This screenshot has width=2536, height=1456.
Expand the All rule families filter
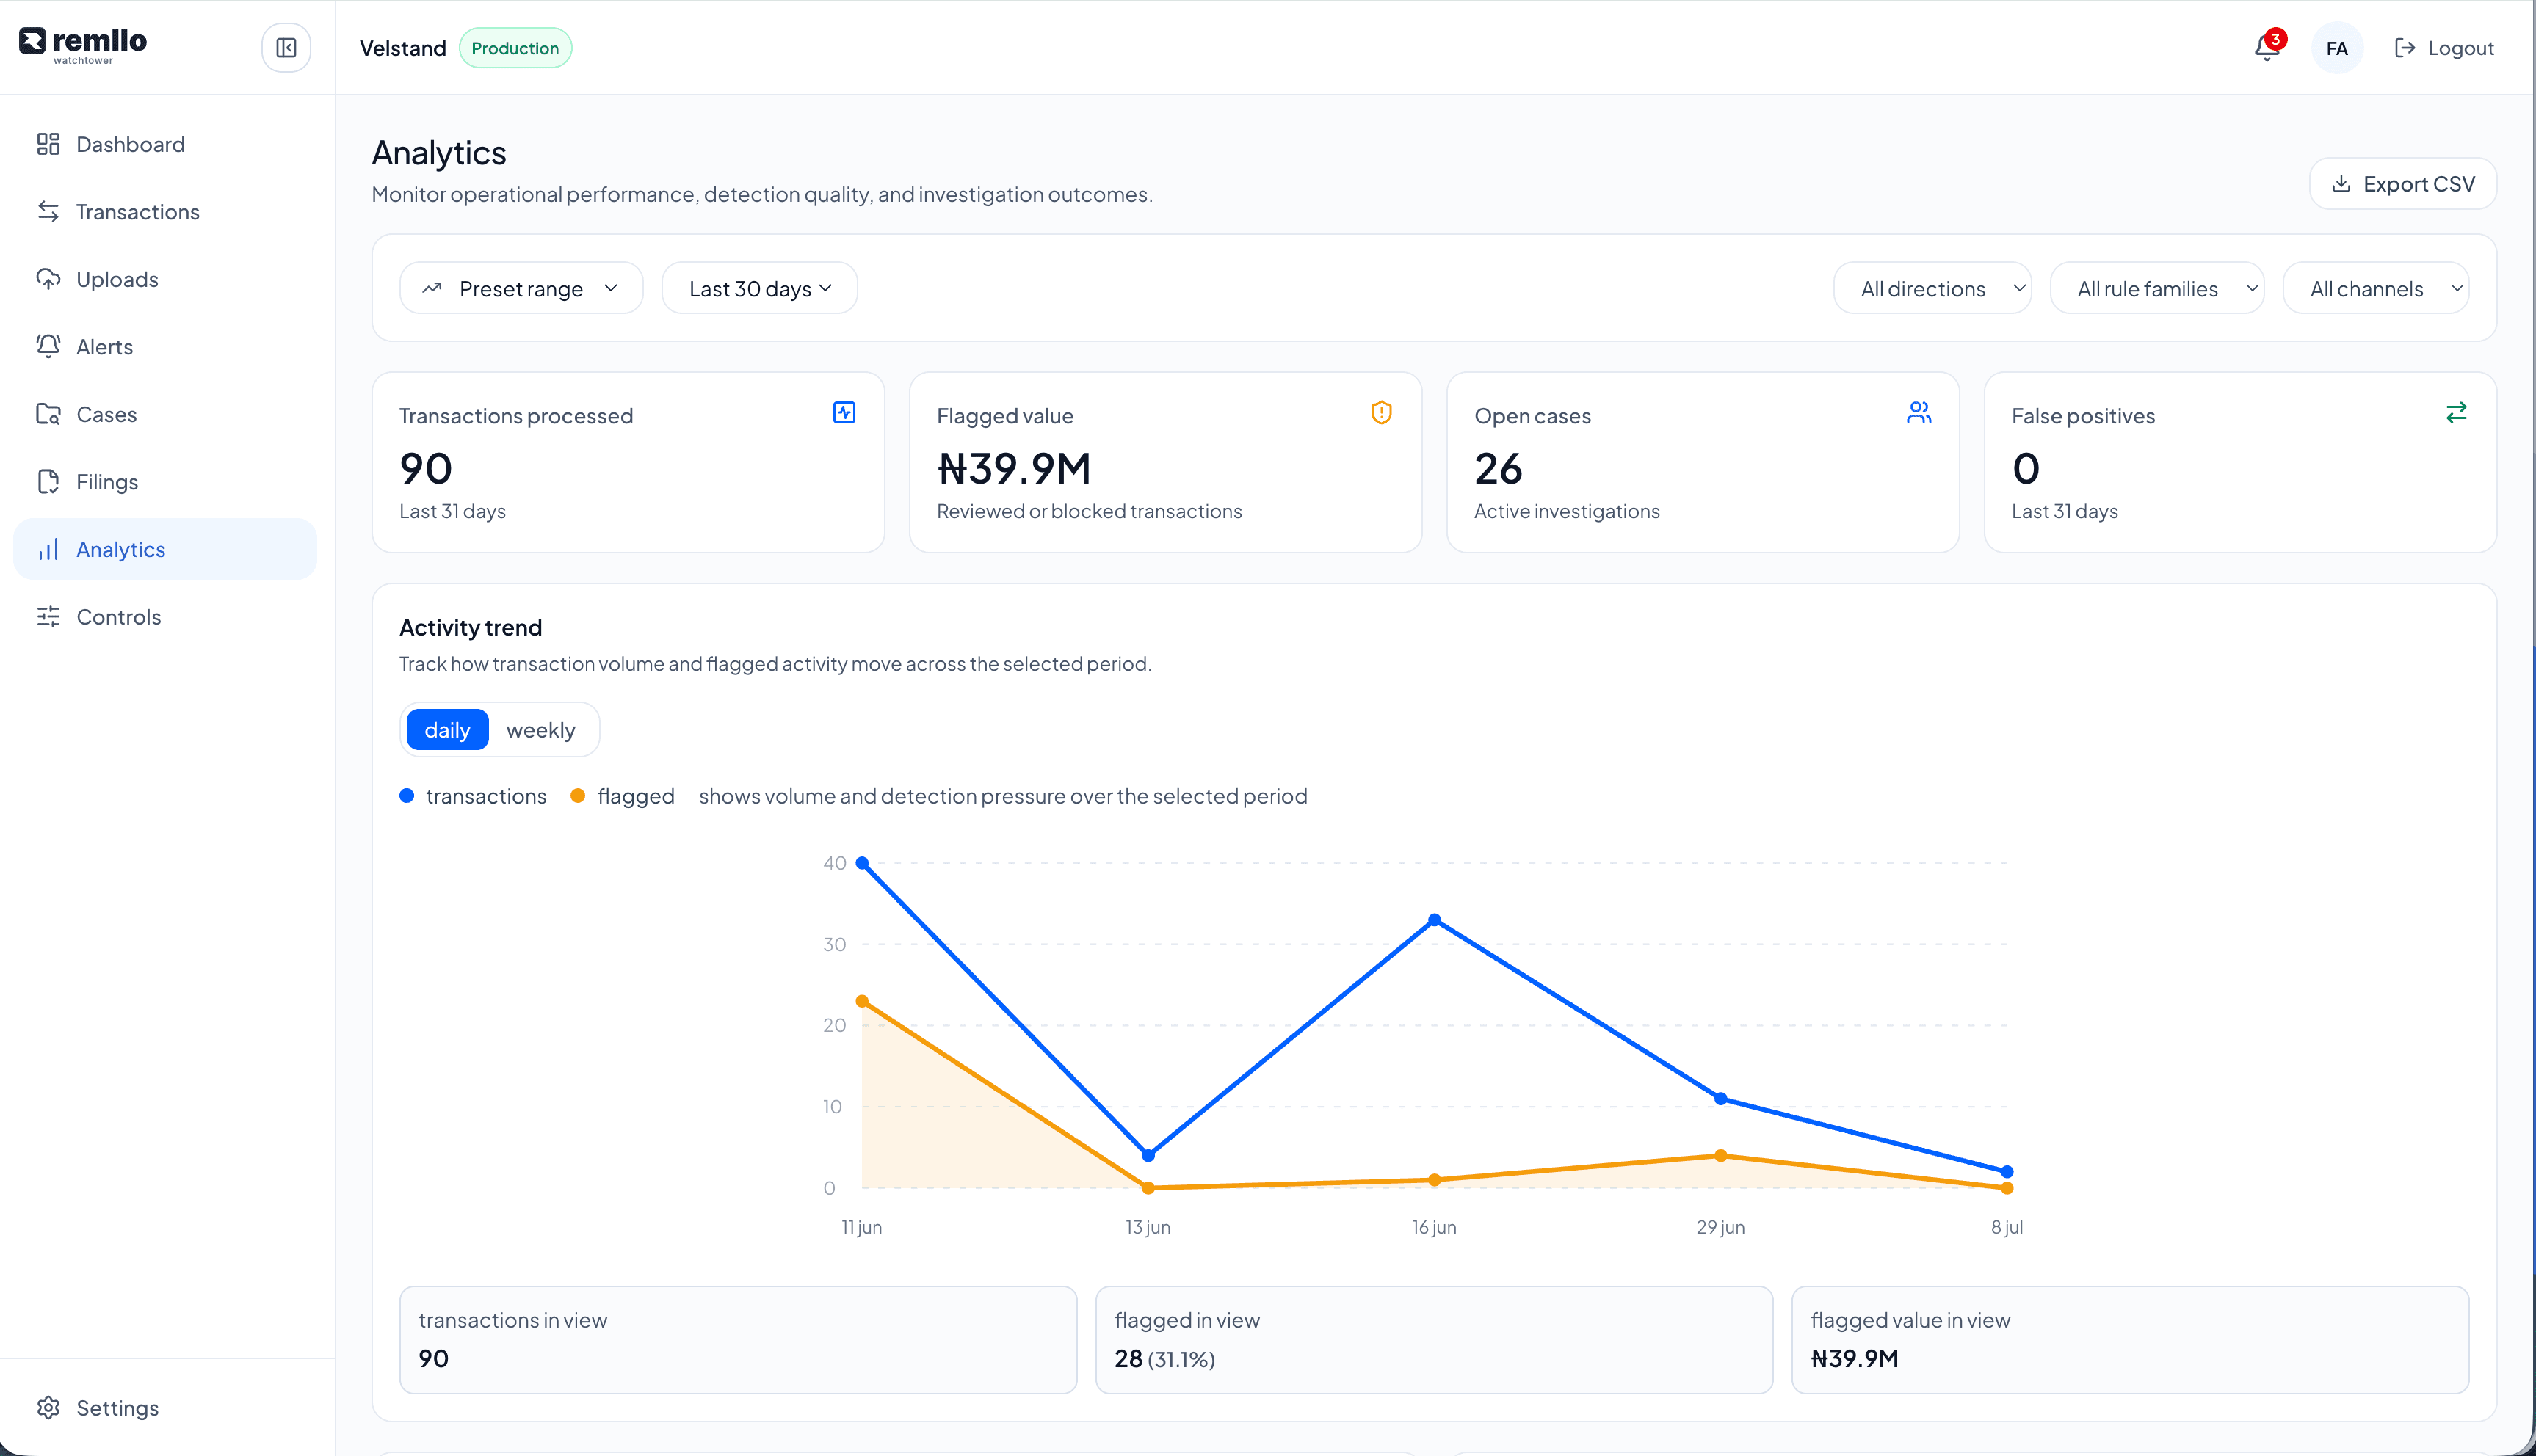tap(2157, 288)
